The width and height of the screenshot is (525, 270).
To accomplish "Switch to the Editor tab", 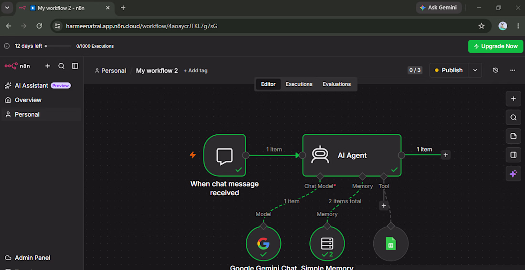I will point(268,84).
